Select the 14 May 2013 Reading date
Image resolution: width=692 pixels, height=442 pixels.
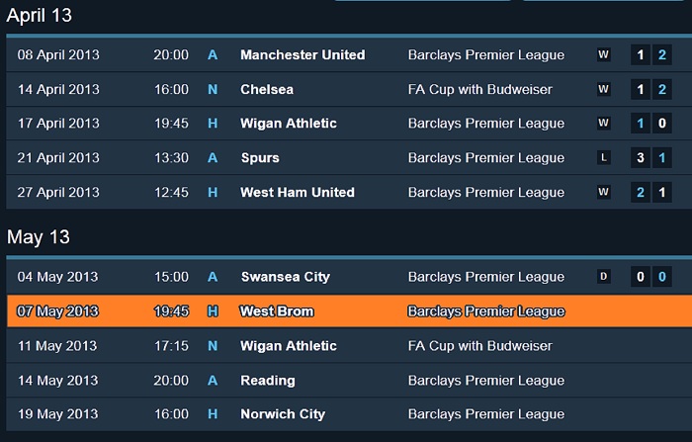pyautogui.click(x=58, y=381)
